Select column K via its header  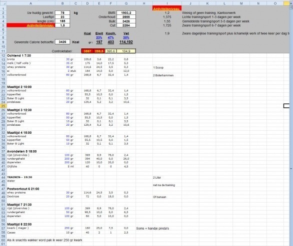tap(207, 3)
